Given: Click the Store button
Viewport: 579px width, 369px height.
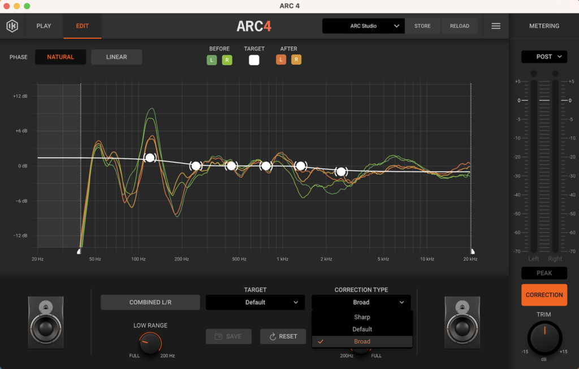Looking at the screenshot, I should (422, 26).
